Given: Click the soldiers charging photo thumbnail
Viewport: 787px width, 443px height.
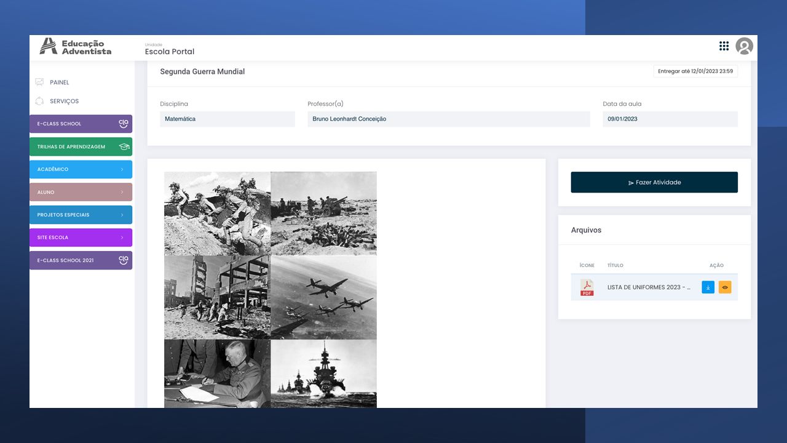Looking at the screenshot, I should pyautogui.click(x=217, y=214).
